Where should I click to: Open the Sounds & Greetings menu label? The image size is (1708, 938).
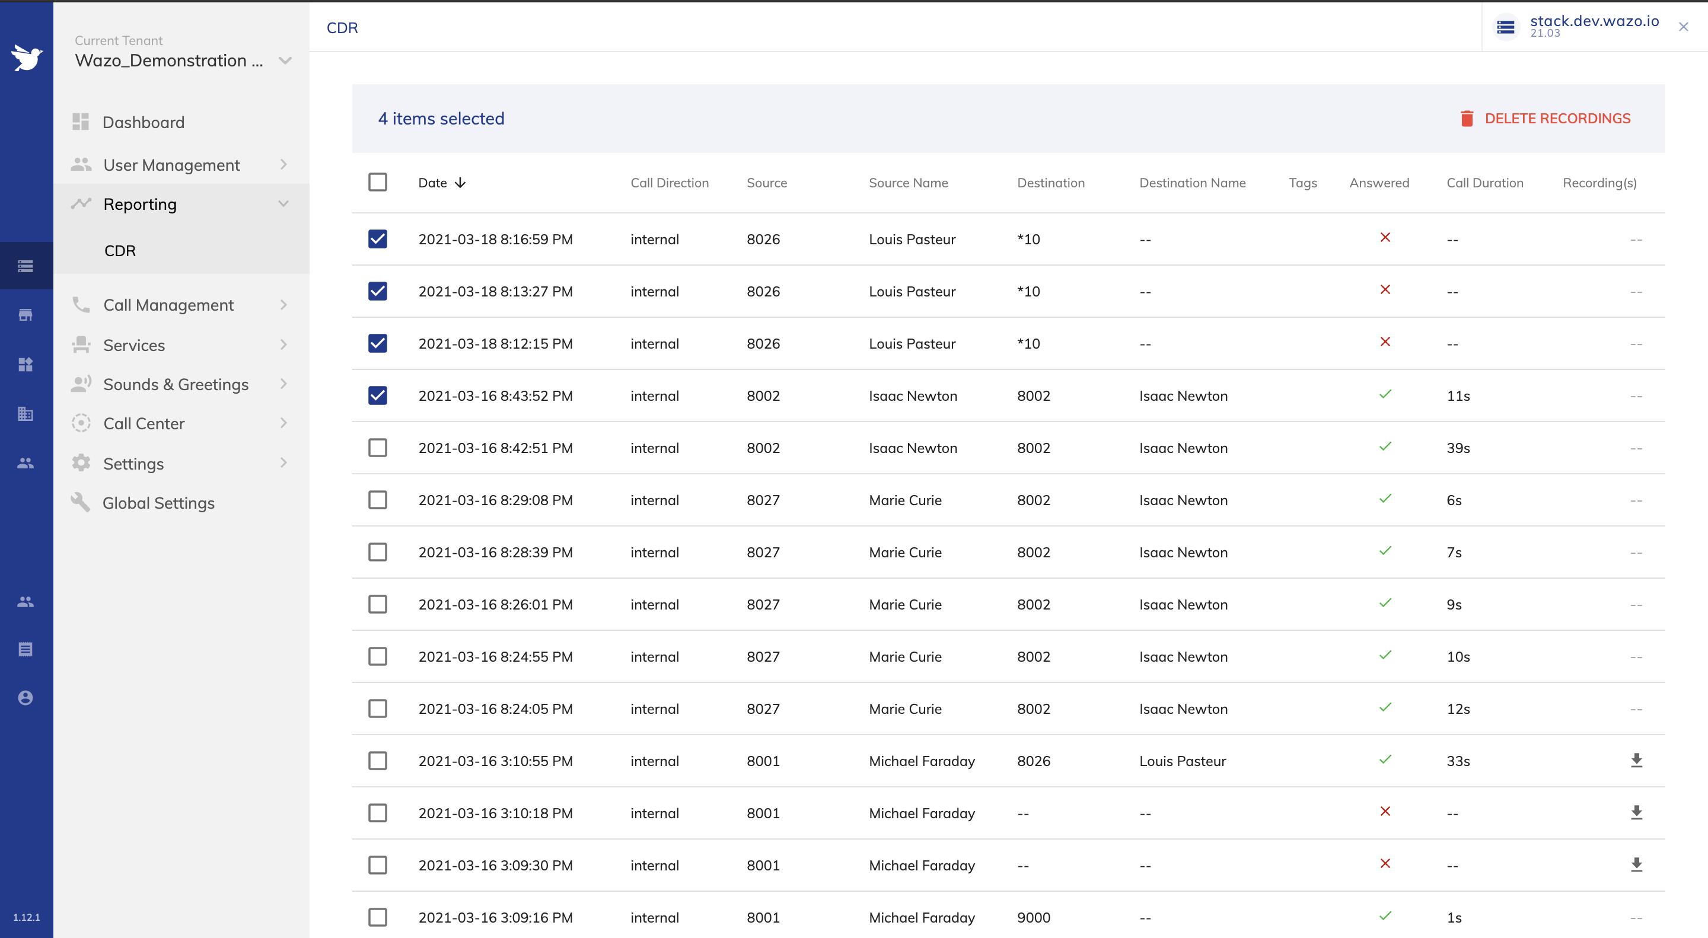click(x=176, y=384)
